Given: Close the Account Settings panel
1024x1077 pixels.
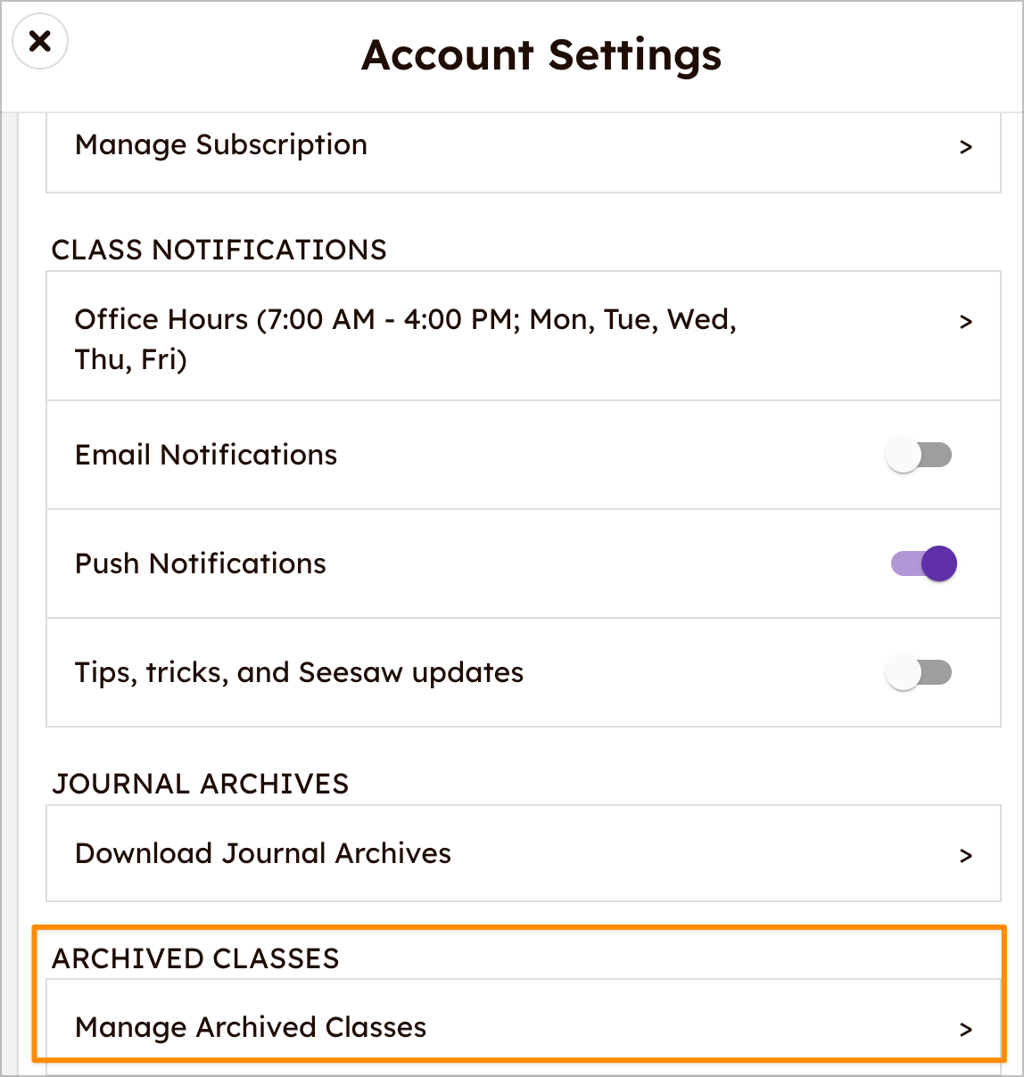Looking at the screenshot, I should pos(40,41).
